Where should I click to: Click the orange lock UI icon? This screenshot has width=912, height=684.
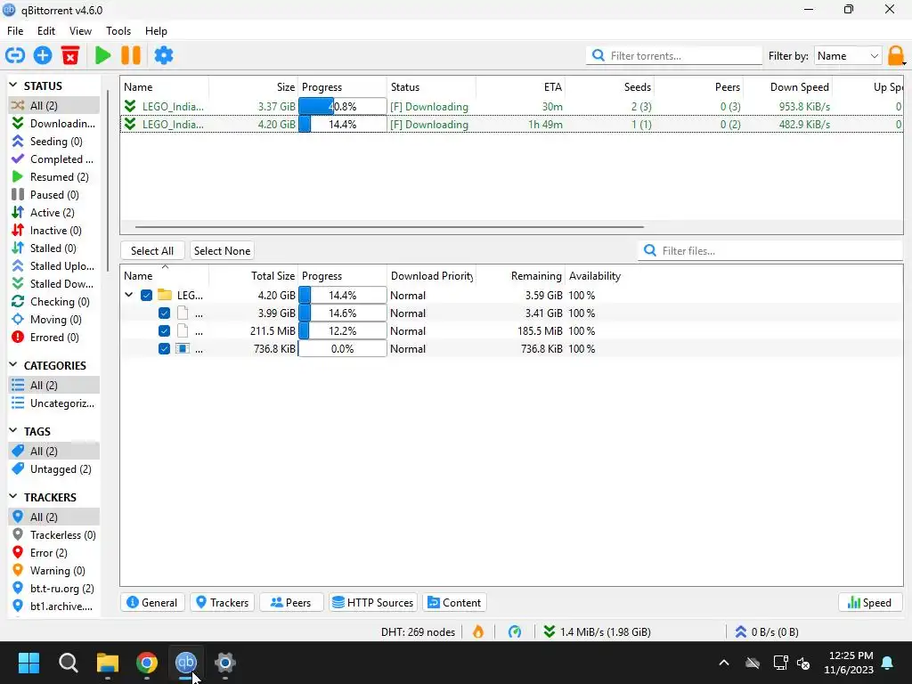[x=896, y=56]
